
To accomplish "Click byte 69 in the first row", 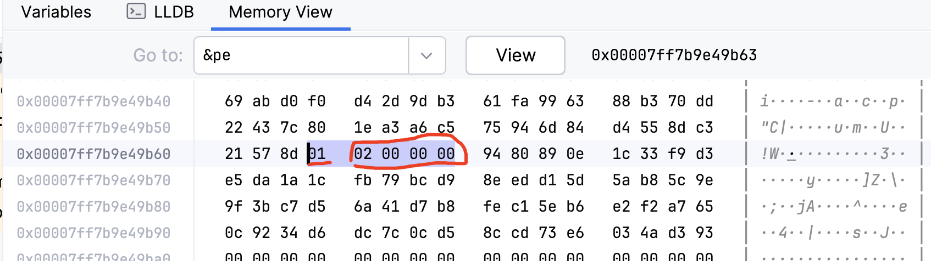I will point(234,101).
